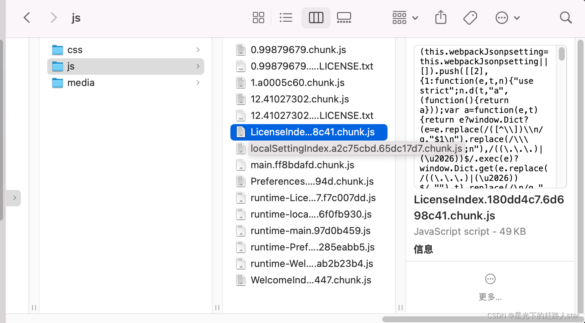Switch to column view
Screen dimensions: 585x323
coord(316,18)
